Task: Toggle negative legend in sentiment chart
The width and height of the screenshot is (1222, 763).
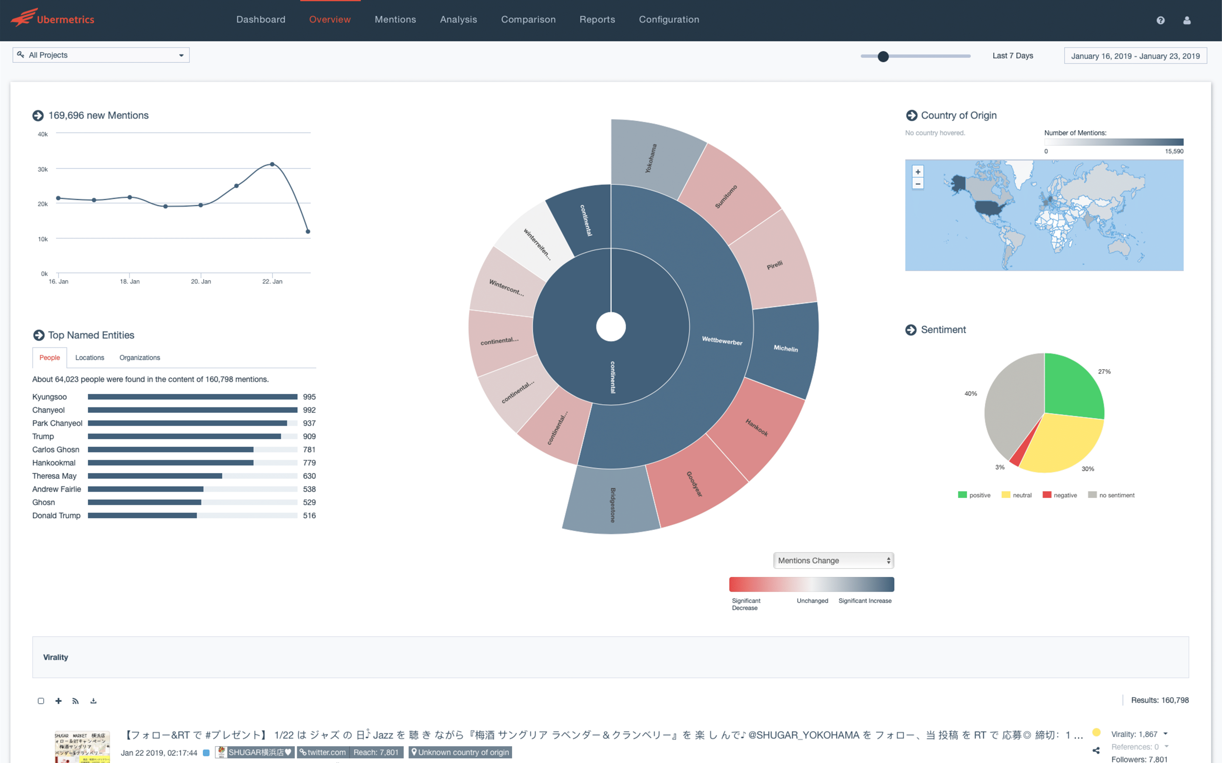Action: 1059,495
